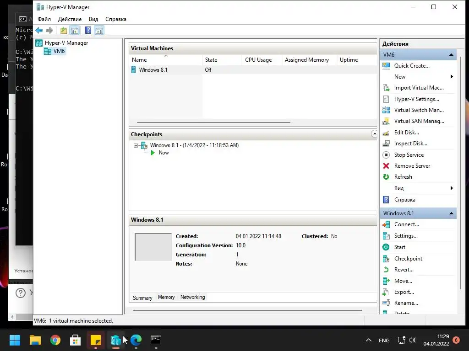Click the Virtual Machines horizontal scrollbar
The height and width of the screenshot is (351, 469).
[x=213, y=122]
